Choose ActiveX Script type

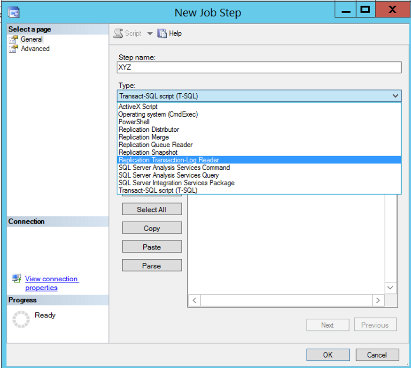pyautogui.click(x=259, y=107)
